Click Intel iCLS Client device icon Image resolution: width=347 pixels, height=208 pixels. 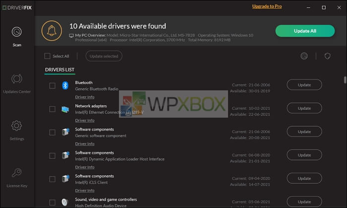tap(65, 178)
